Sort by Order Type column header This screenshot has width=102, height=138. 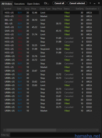[x=45, y=9]
